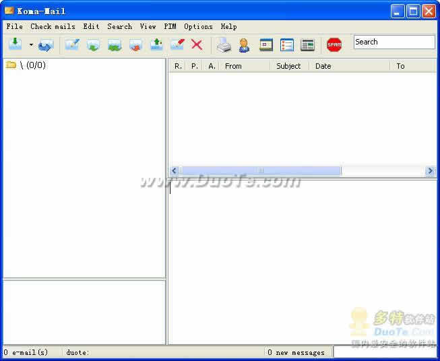Click the SPAM stop sign icon
The width and height of the screenshot is (440, 361).
click(x=334, y=45)
